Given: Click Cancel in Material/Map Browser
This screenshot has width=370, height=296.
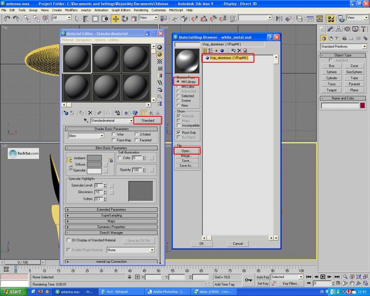Looking at the screenshot, I should point(238,243).
